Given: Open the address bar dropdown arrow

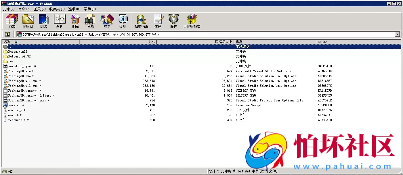Looking at the screenshot, I should pos(398,34).
